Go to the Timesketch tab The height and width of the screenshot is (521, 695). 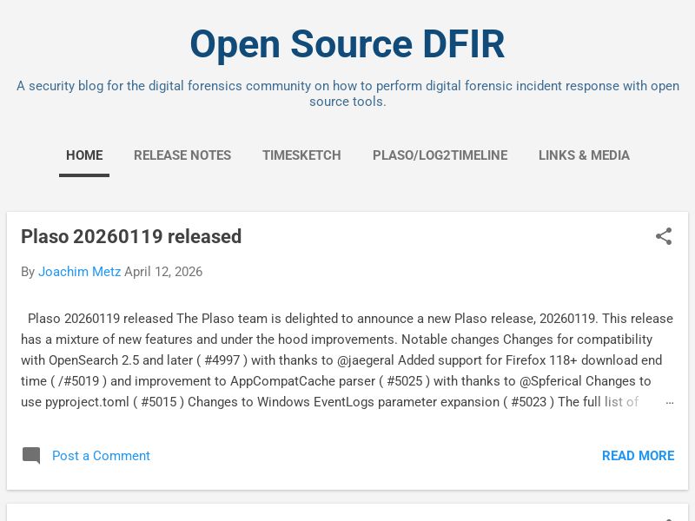301,155
